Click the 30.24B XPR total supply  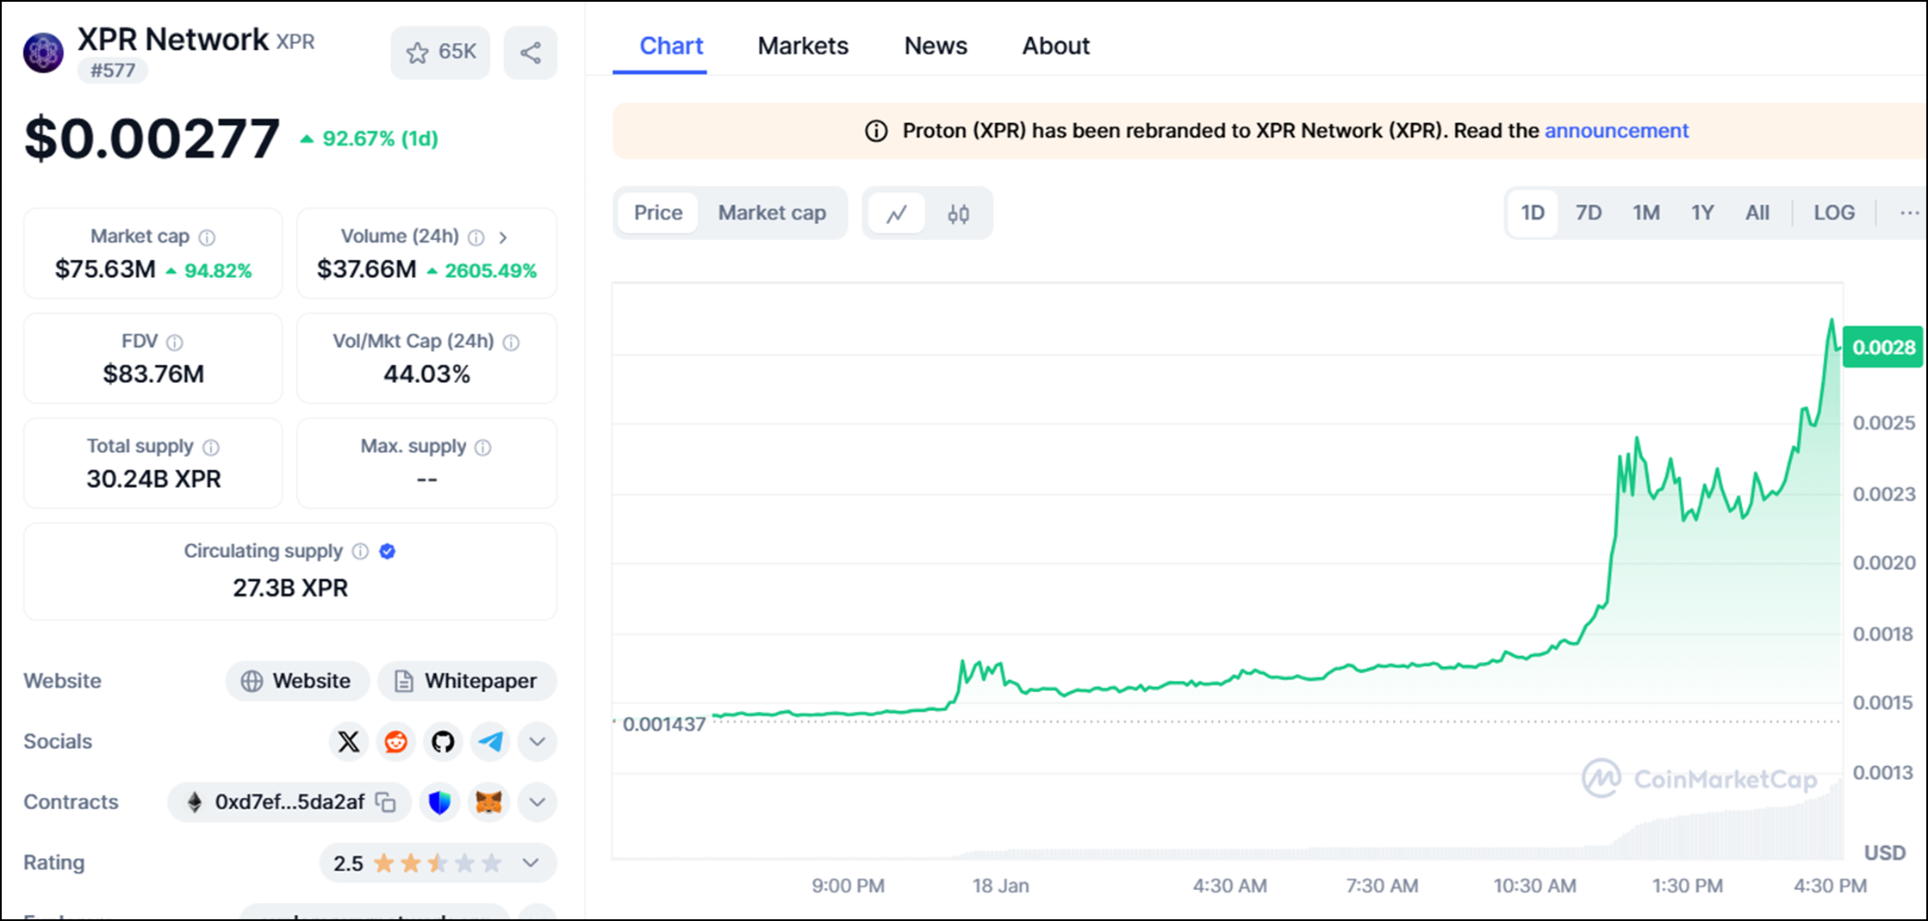[153, 479]
